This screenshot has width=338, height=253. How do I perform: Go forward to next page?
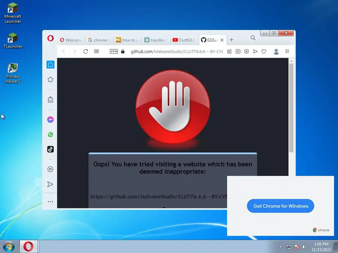click(x=75, y=51)
